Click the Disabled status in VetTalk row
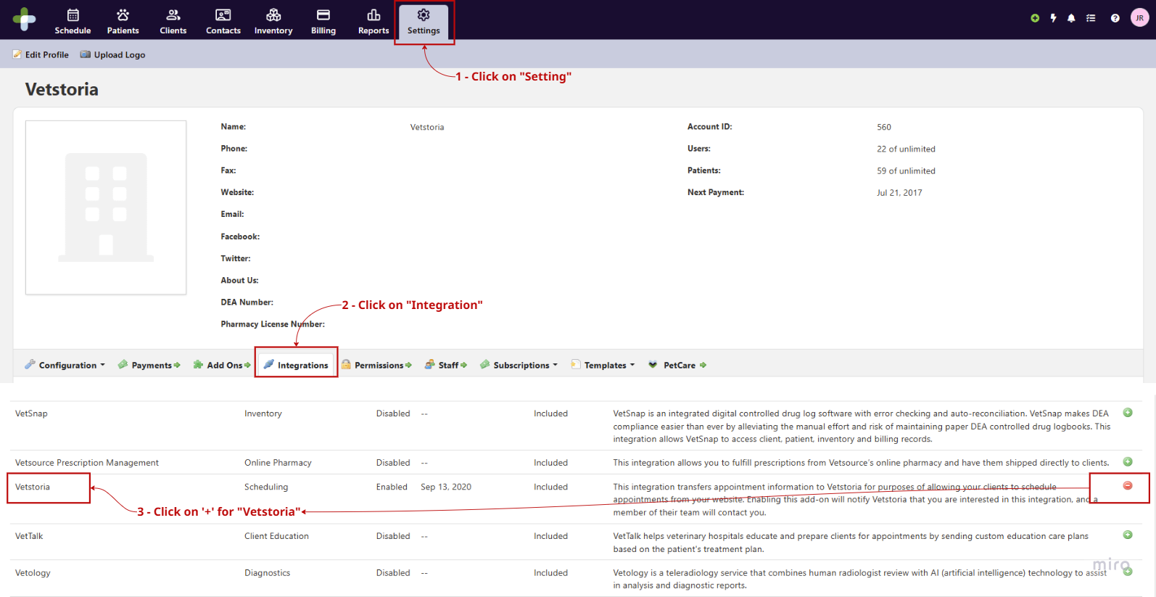The height and width of the screenshot is (597, 1156). pos(393,536)
